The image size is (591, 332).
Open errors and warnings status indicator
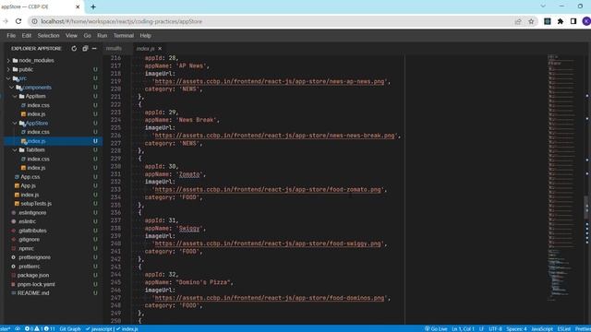click(x=40, y=329)
